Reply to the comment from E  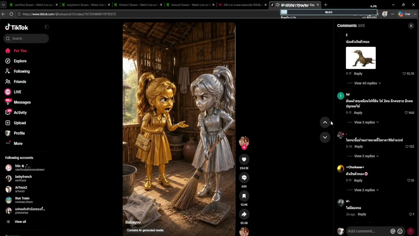pyautogui.click(x=358, y=74)
